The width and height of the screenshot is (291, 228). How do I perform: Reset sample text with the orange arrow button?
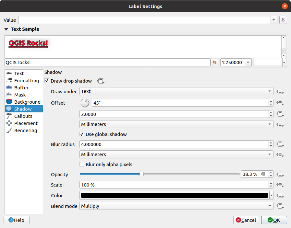[214, 63]
